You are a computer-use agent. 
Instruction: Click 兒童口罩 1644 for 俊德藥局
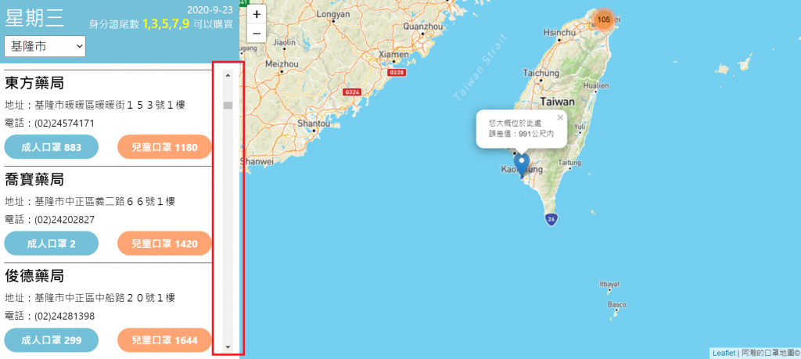point(164,340)
